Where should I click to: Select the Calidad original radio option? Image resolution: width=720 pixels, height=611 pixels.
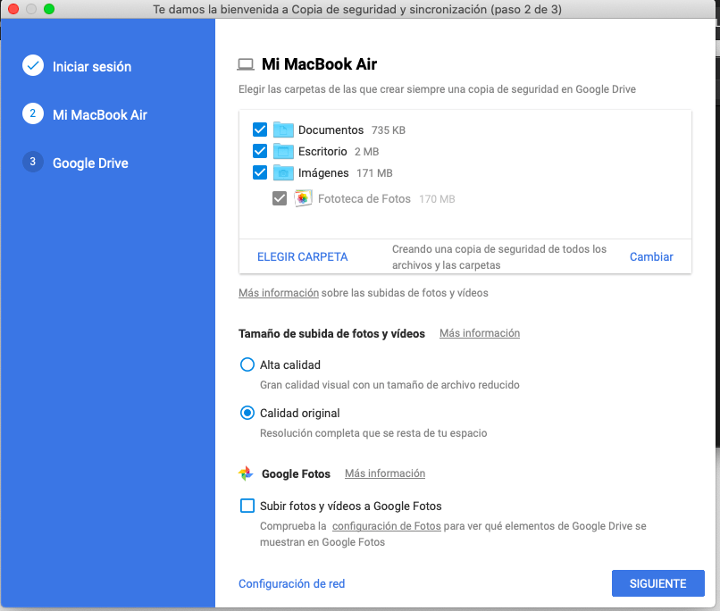(x=247, y=413)
